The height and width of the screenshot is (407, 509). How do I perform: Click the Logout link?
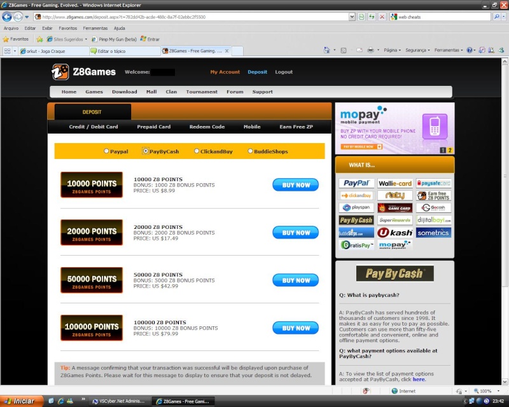(284, 72)
